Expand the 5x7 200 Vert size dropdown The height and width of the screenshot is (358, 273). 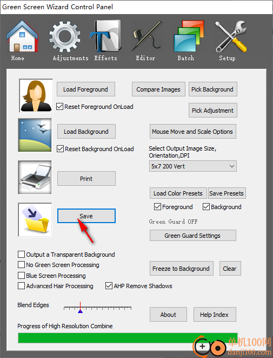[193, 166]
